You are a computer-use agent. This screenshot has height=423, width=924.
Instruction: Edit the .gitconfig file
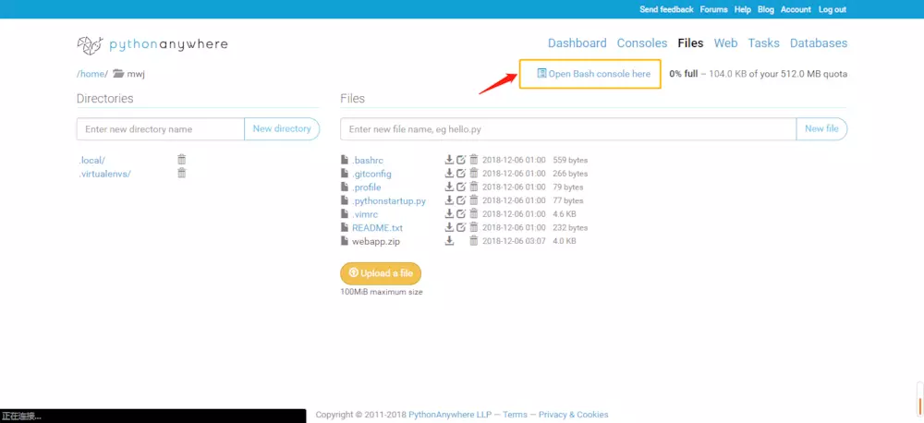pos(461,174)
